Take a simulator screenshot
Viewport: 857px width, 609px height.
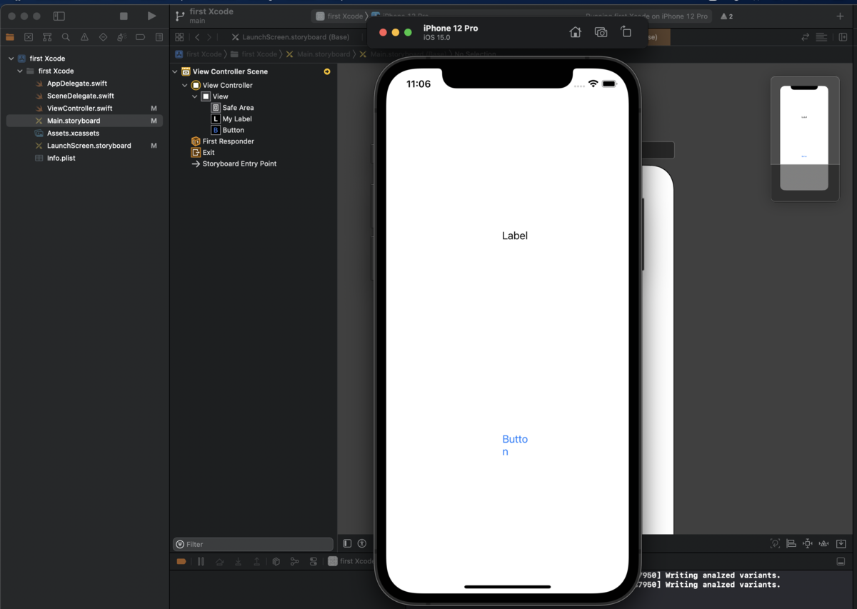[x=601, y=32]
